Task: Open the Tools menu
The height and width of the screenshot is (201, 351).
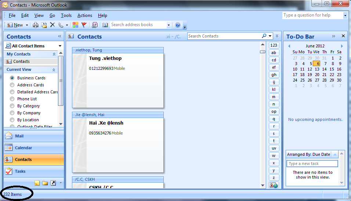Action: point(66,15)
